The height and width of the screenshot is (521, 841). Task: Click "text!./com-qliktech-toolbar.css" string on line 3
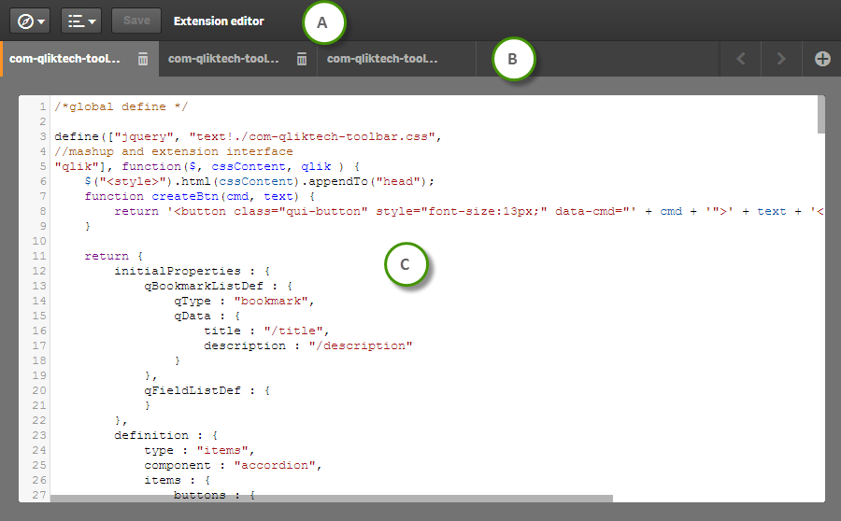pos(311,136)
